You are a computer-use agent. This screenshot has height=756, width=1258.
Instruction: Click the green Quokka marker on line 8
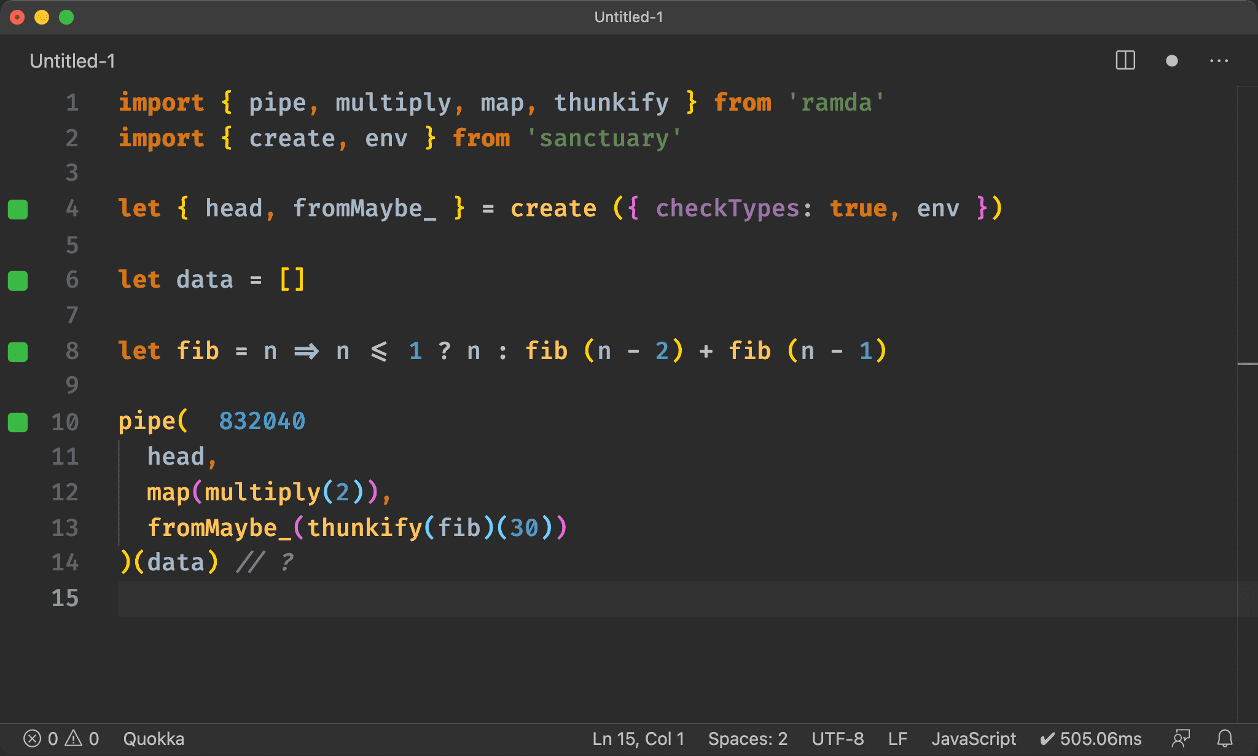(x=18, y=352)
